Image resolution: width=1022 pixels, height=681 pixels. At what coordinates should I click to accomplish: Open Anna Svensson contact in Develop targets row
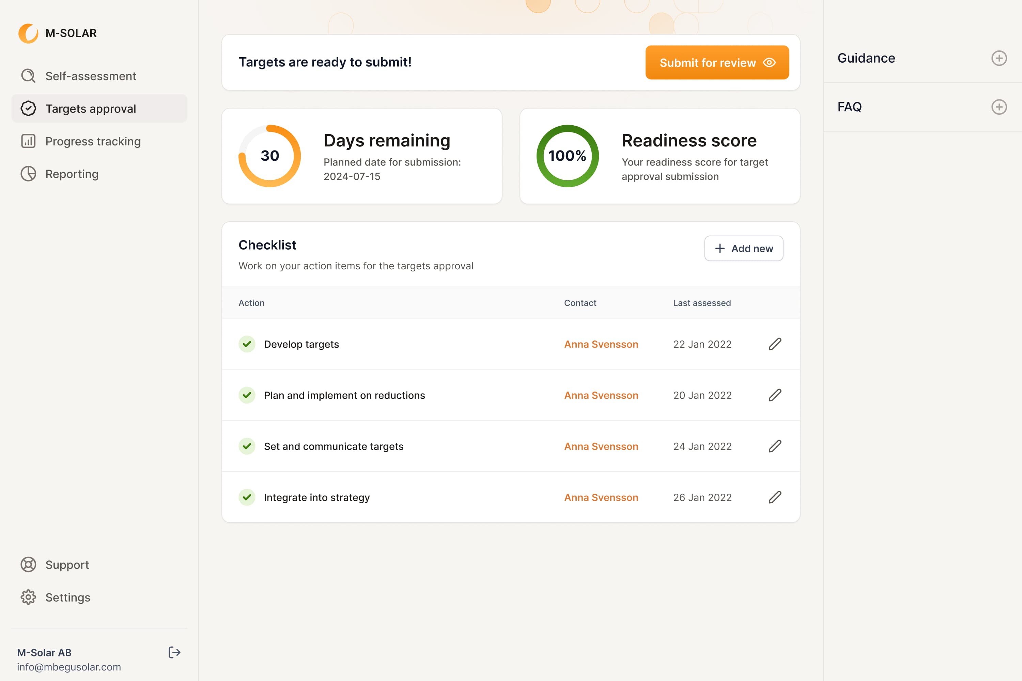(601, 344)
